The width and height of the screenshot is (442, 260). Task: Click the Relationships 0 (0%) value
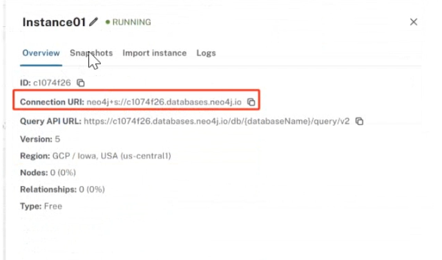point(92,190)
